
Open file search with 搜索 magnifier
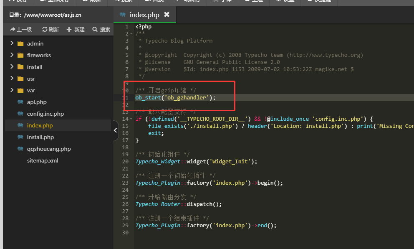coord(101,29)
